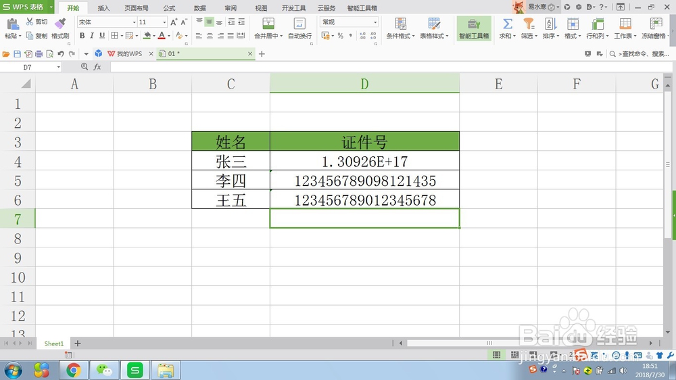Open Table Style (表格样式) menu
The width and height of the screenshot is (676, 380).
tap(434, 28)
